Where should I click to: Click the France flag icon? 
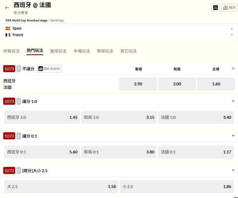coord(8,35)
